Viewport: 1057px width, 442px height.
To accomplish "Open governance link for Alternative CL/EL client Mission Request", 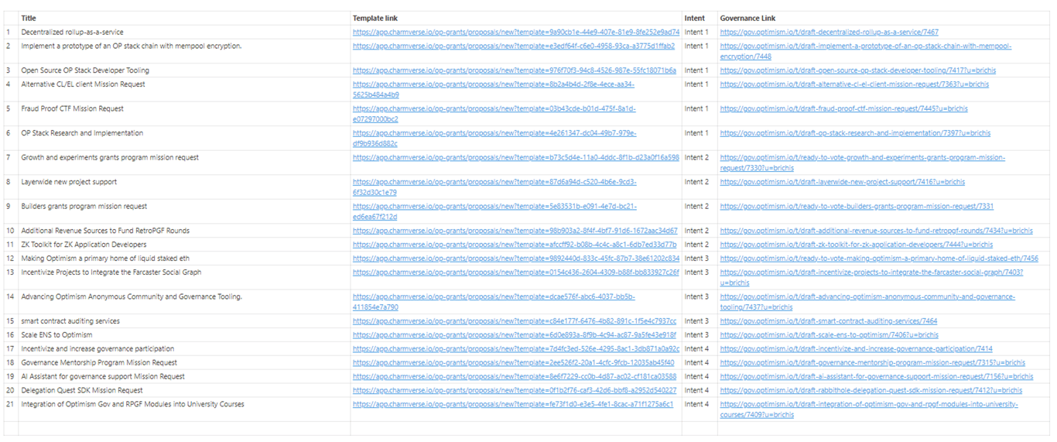I will (854, 84).
